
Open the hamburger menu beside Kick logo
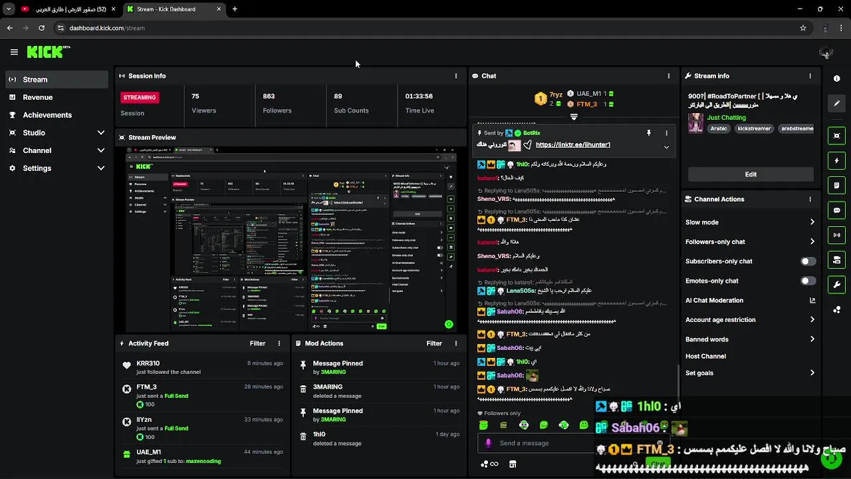(x=14, y=52)
